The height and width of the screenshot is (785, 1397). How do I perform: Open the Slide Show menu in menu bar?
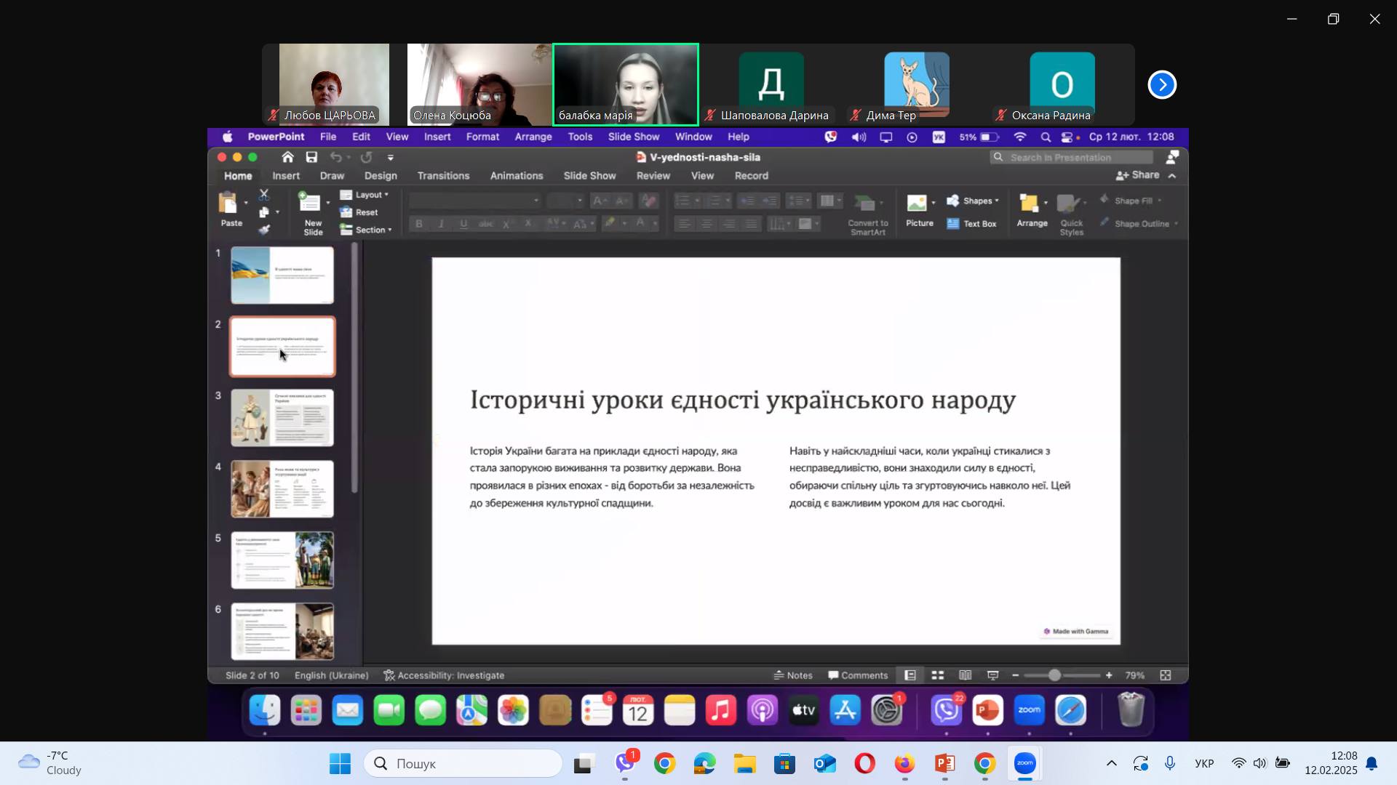tap(633, 137)
